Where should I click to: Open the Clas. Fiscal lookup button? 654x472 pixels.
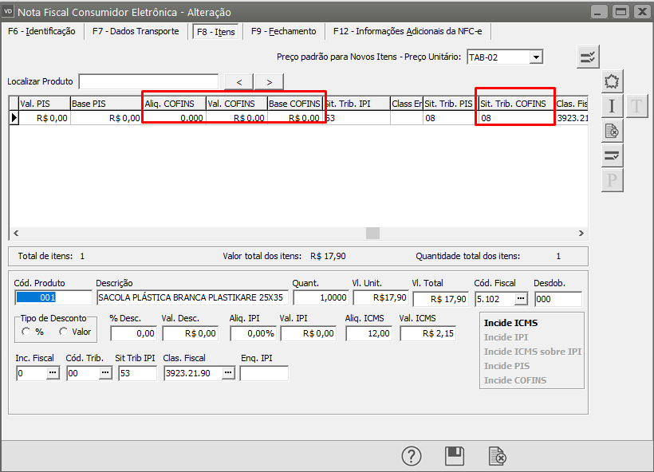[228, 373]
